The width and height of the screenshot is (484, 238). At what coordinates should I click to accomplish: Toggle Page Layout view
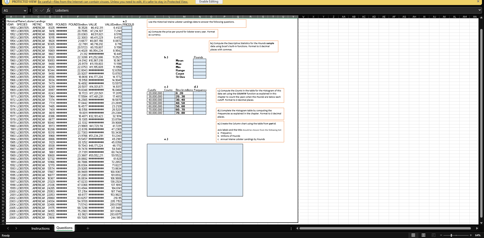point(423,235)
